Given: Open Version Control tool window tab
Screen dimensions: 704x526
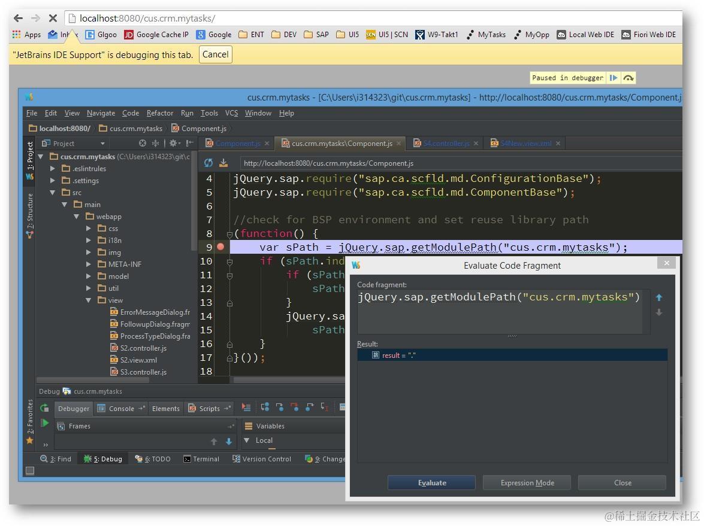Looking at the screenshot, I should pyautogui.click(x=261, y=459).
